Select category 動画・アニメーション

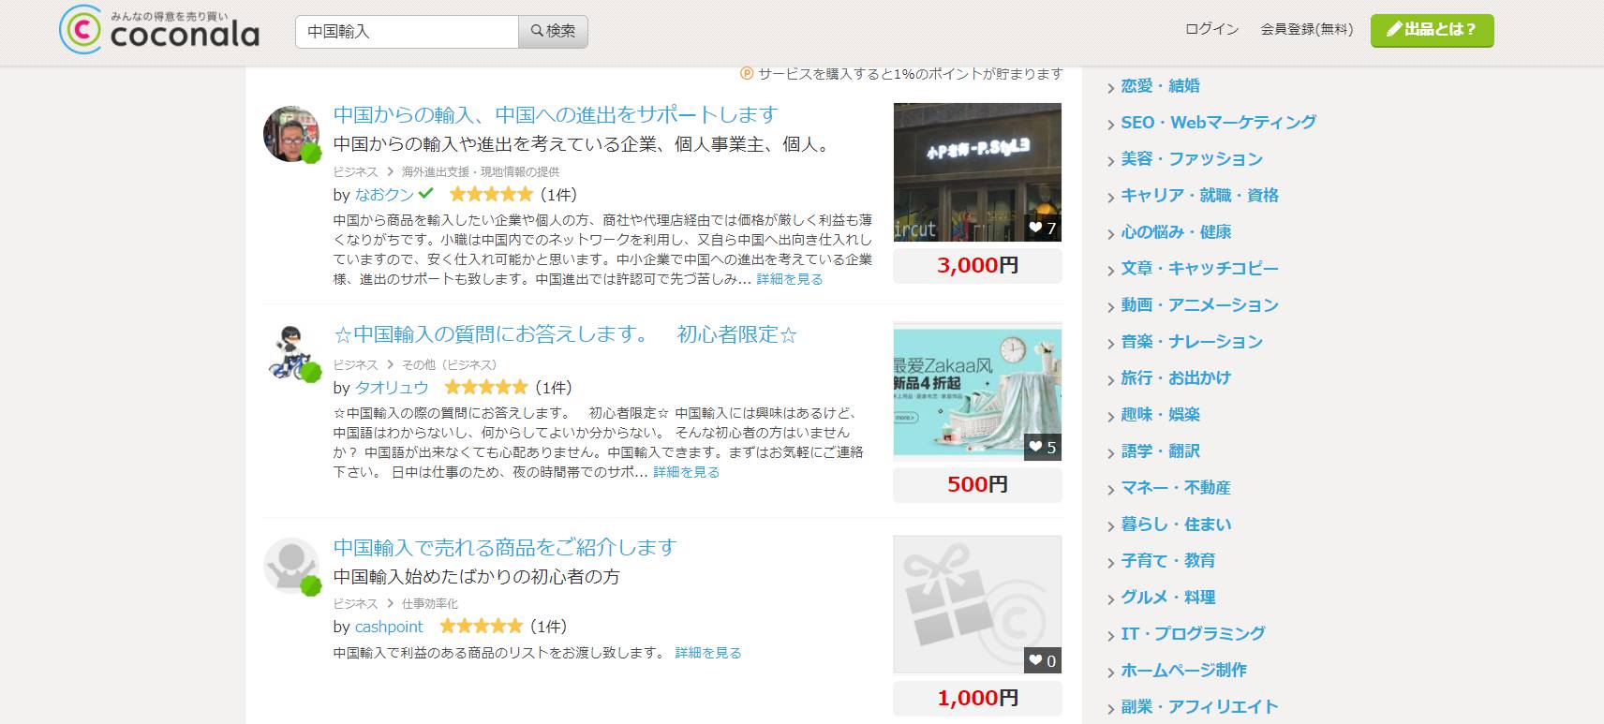coord(1199,305)
